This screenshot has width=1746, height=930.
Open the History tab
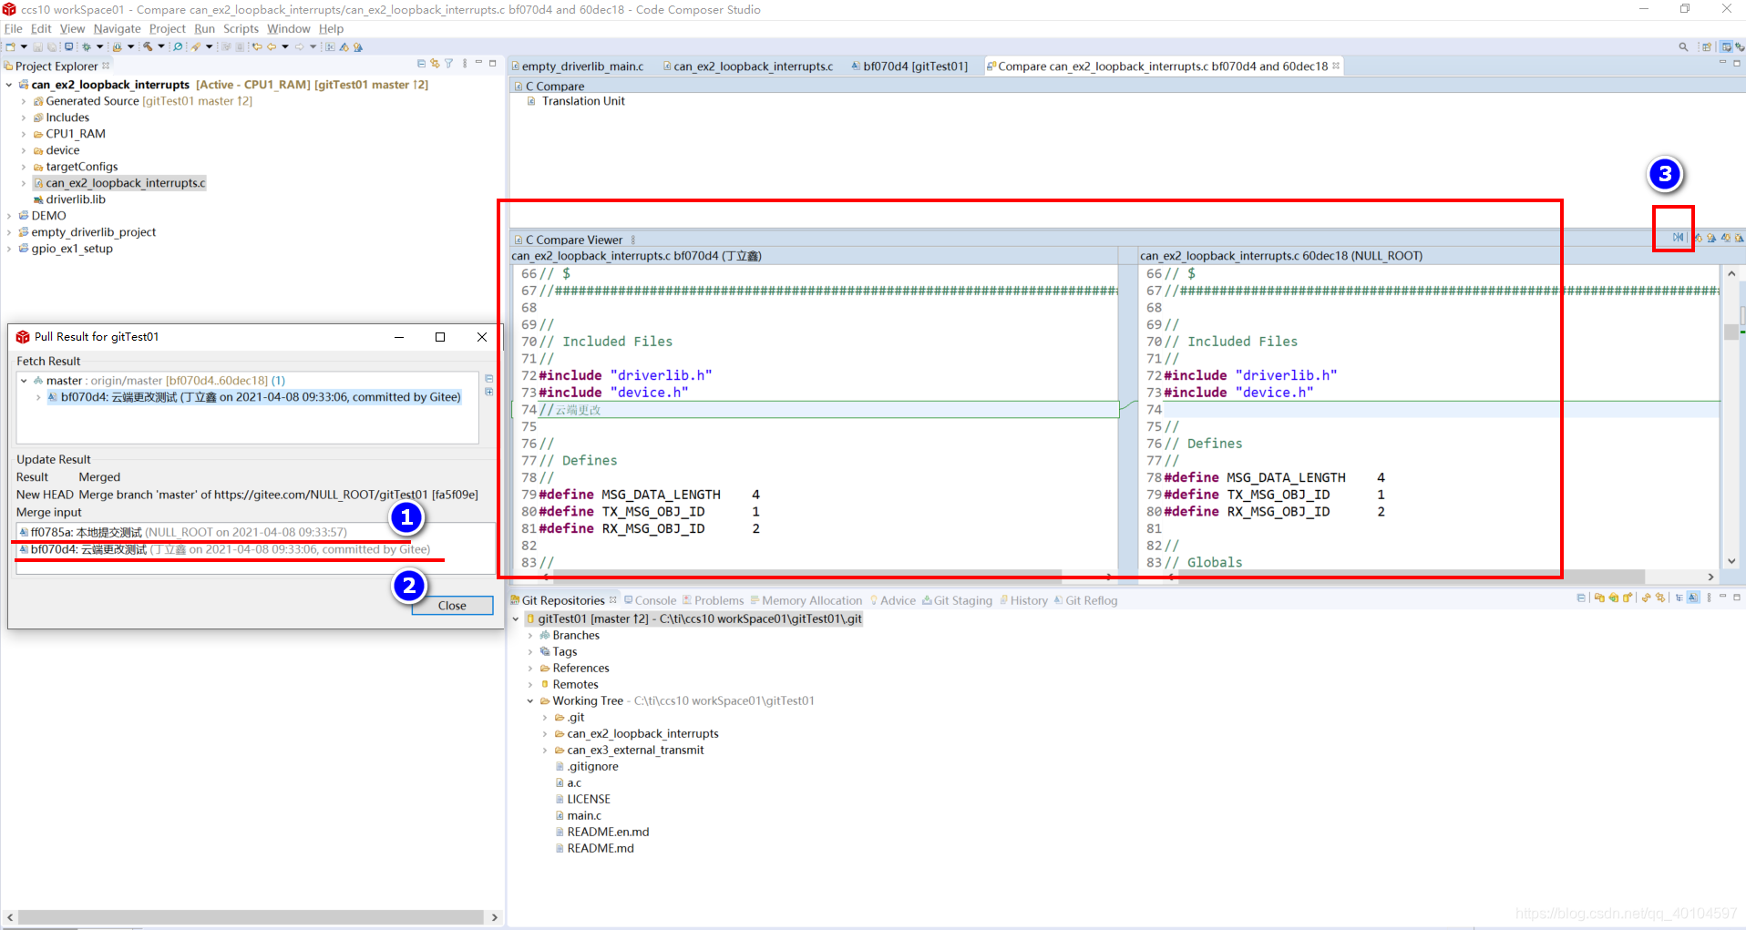coord(1023,600)
